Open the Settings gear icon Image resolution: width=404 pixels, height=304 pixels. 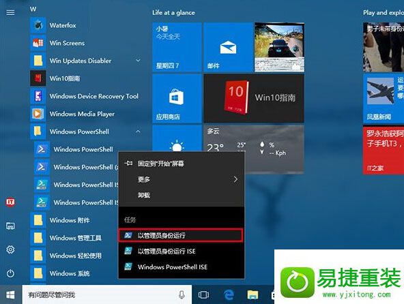10,249
